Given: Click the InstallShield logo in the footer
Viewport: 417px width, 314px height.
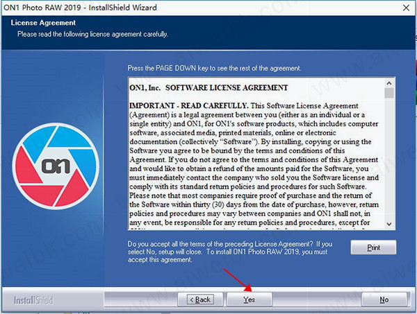Looking at the screenshot, I should click(x=33, y=300).
